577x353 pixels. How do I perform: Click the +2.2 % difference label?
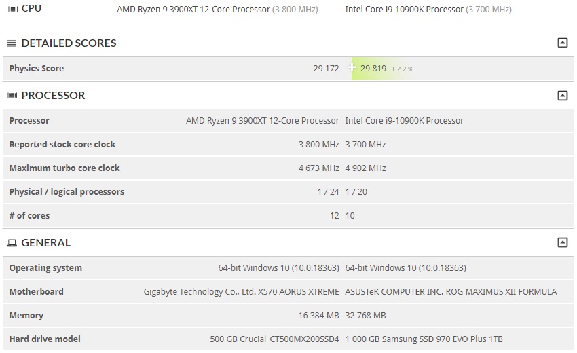coord(403,69)
